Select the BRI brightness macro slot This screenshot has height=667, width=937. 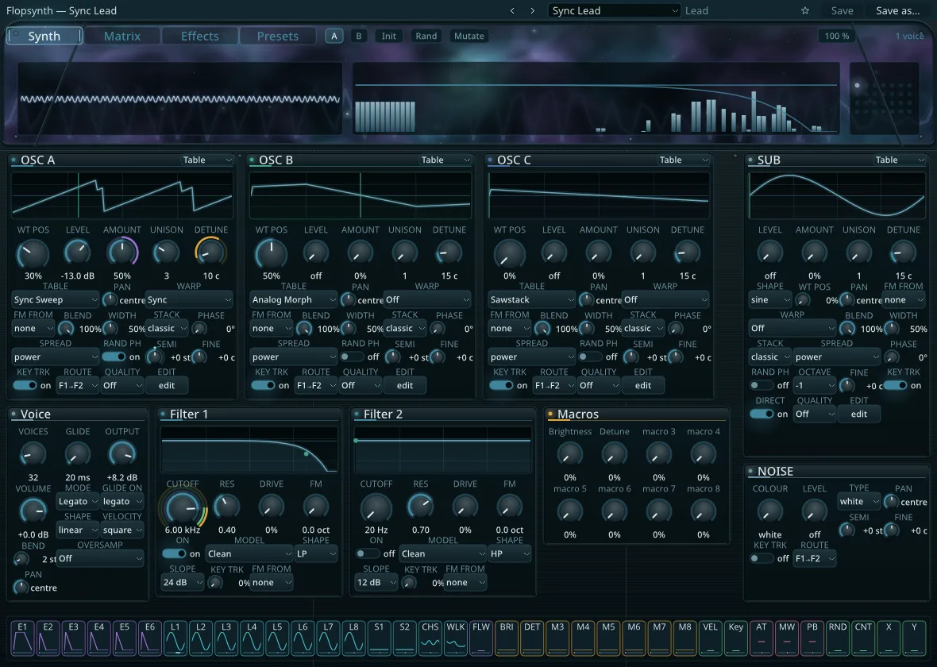pyautogui.click(x=507, y=637)
